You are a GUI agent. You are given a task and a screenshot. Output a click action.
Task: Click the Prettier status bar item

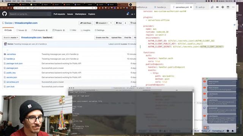(206, 131)
